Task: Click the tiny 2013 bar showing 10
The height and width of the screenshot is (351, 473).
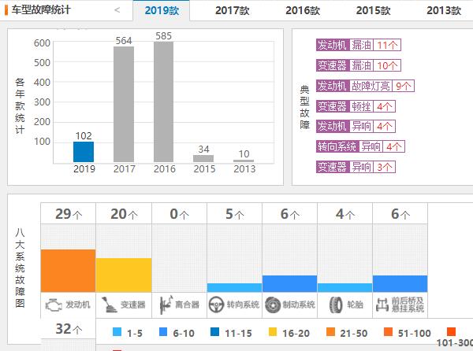Action: point(244,161)
